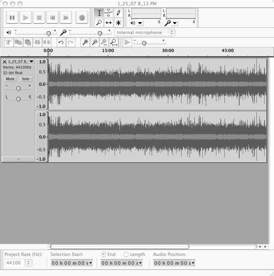The width and height of the screenshot is (274, 276).
Task: Click the input volume microphone slider
Action: [90, 32]
